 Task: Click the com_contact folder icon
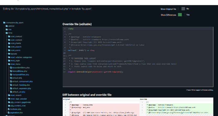pos(9,36)
